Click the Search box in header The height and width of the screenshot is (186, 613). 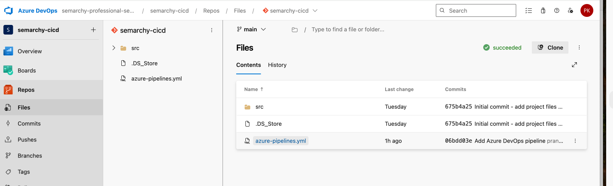pyautogui.click(x=476, y=11)
